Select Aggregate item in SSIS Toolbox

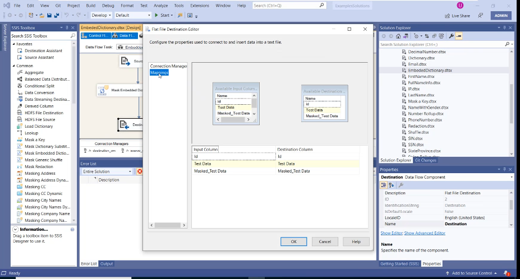coord(34,73)
